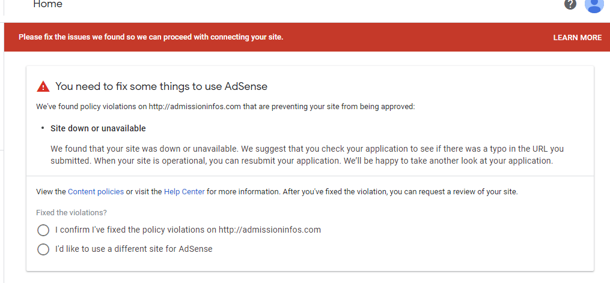Viewport: 610px width, 283px height.
Task: Click admissioninfos.com URL in the confirm option label
Action: [x=270, y=230]
